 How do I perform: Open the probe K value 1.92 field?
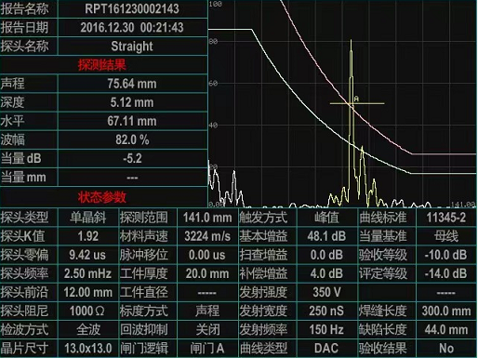coord(88,236)
